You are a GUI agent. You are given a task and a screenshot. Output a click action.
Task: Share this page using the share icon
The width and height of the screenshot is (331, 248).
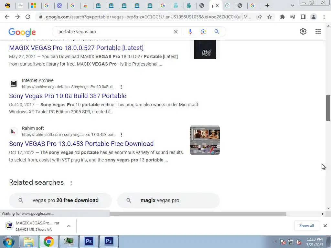pos(259,17)
